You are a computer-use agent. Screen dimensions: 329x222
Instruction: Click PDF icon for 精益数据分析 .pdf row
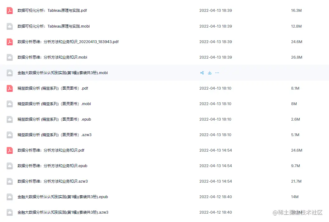tap(10, 88)
